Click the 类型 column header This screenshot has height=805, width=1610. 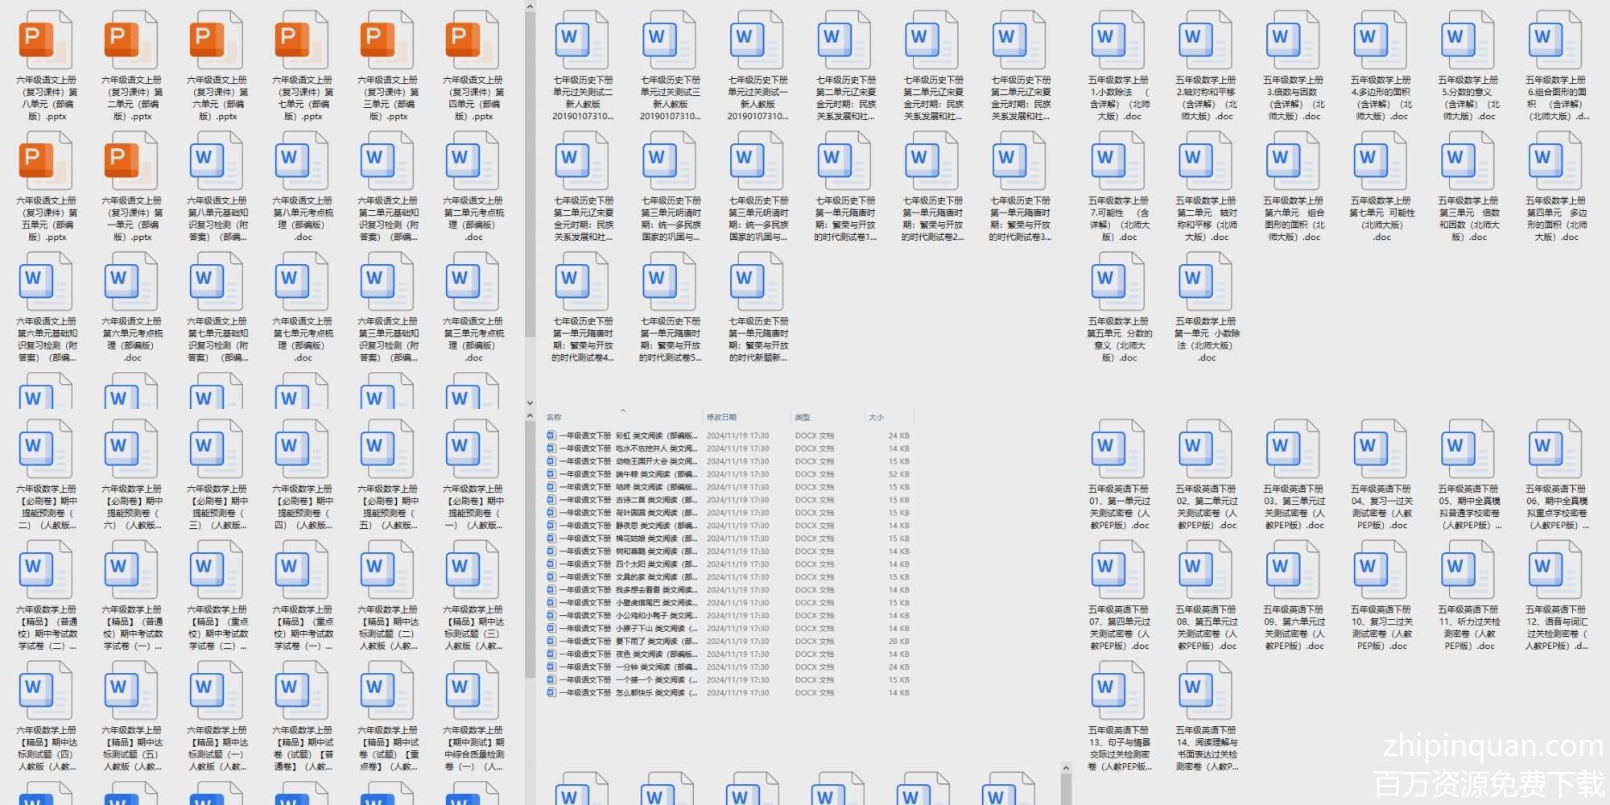point(803,417)
